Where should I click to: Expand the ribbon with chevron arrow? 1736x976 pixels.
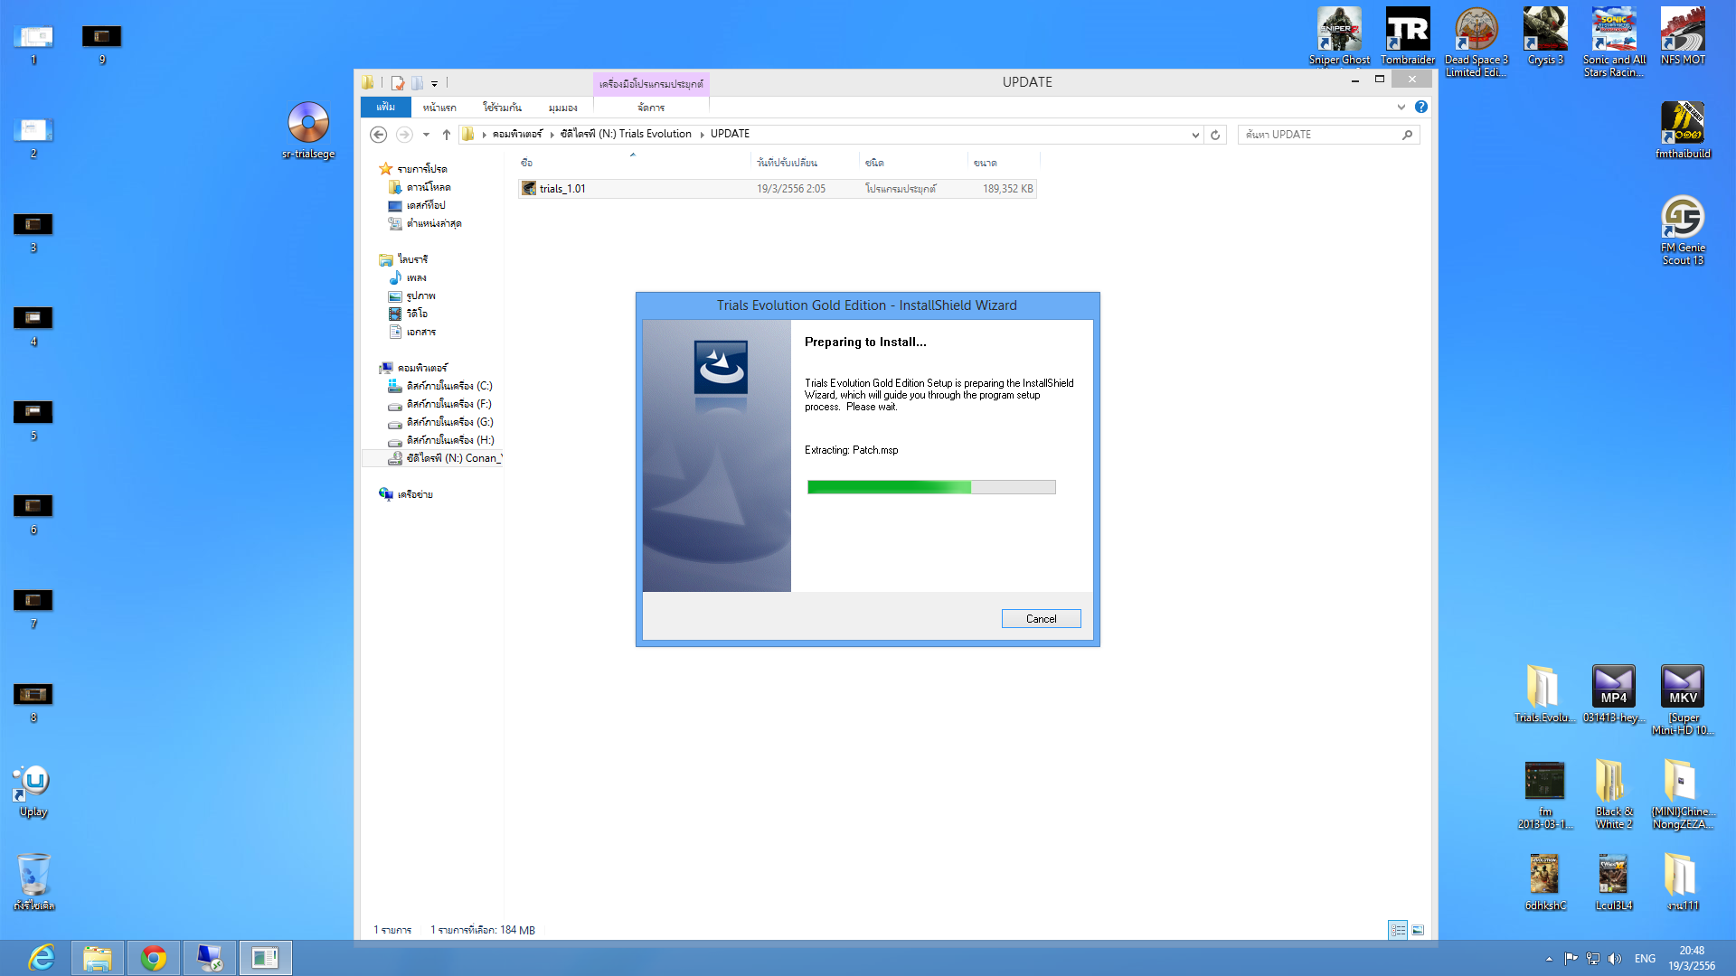(1401, 107)
